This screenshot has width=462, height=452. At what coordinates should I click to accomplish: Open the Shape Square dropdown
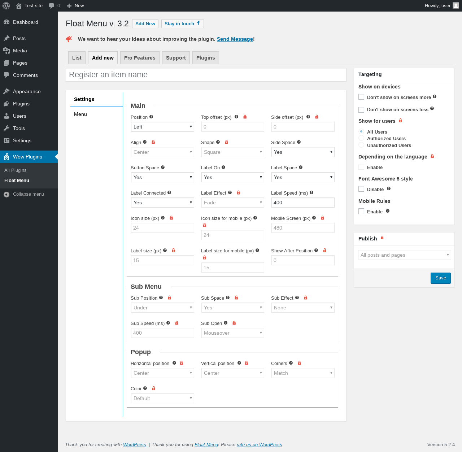pyautogui.click(x=233, y=152)
